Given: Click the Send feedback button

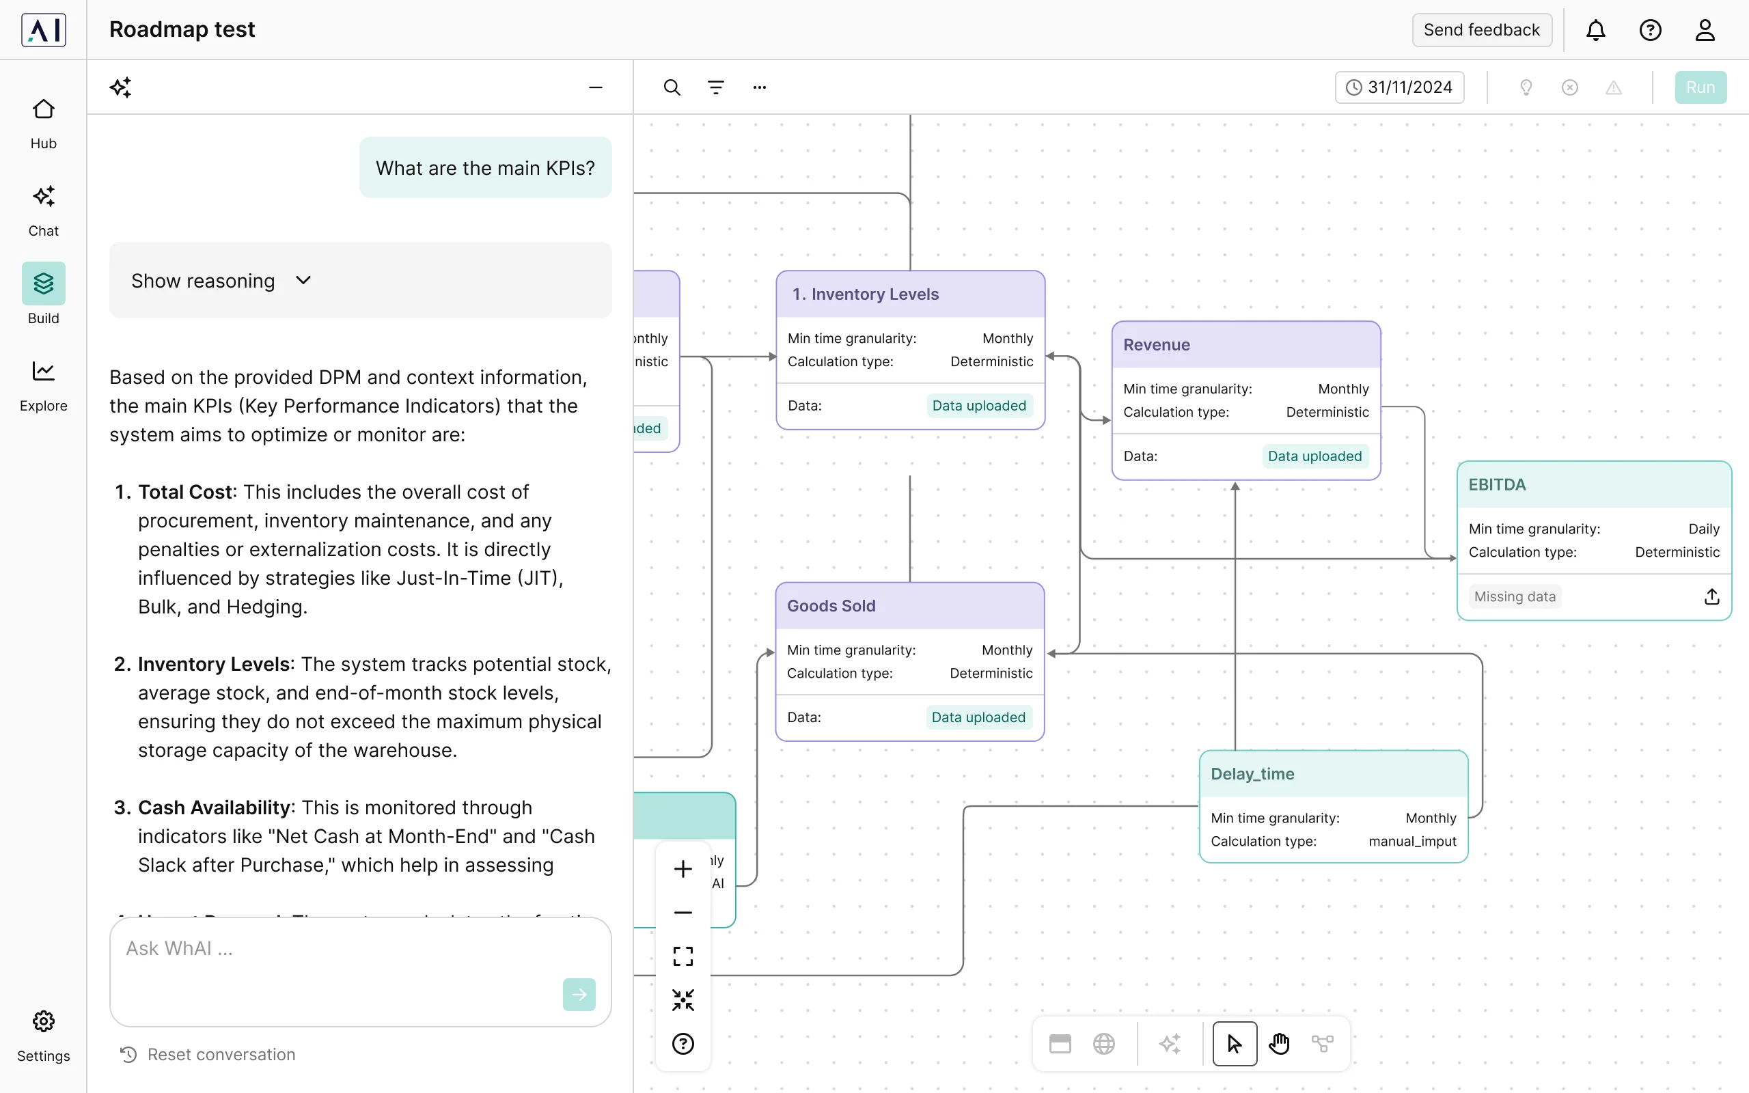Looking at the screenshot, I should tap(1482, 29).
